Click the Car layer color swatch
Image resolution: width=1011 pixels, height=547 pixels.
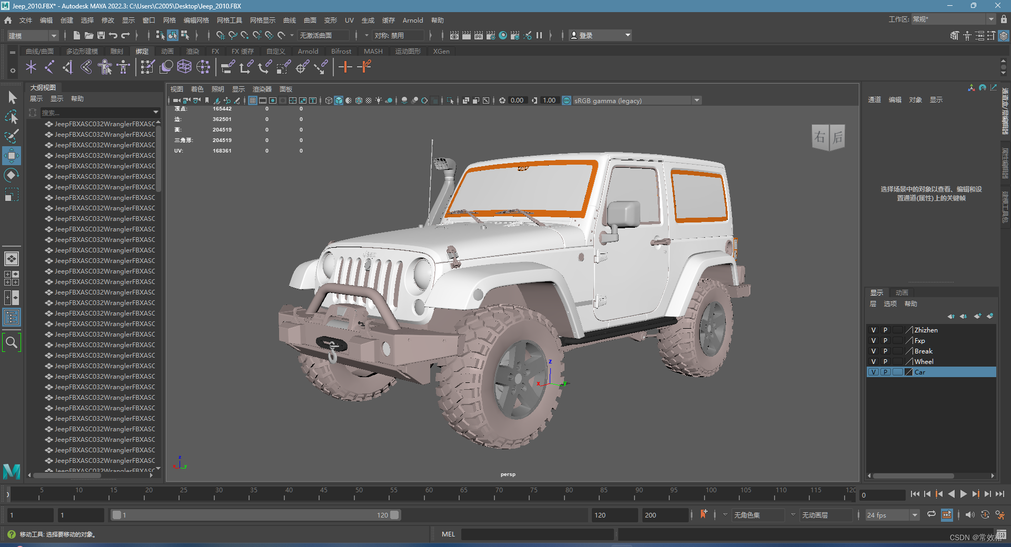point(908,372)
